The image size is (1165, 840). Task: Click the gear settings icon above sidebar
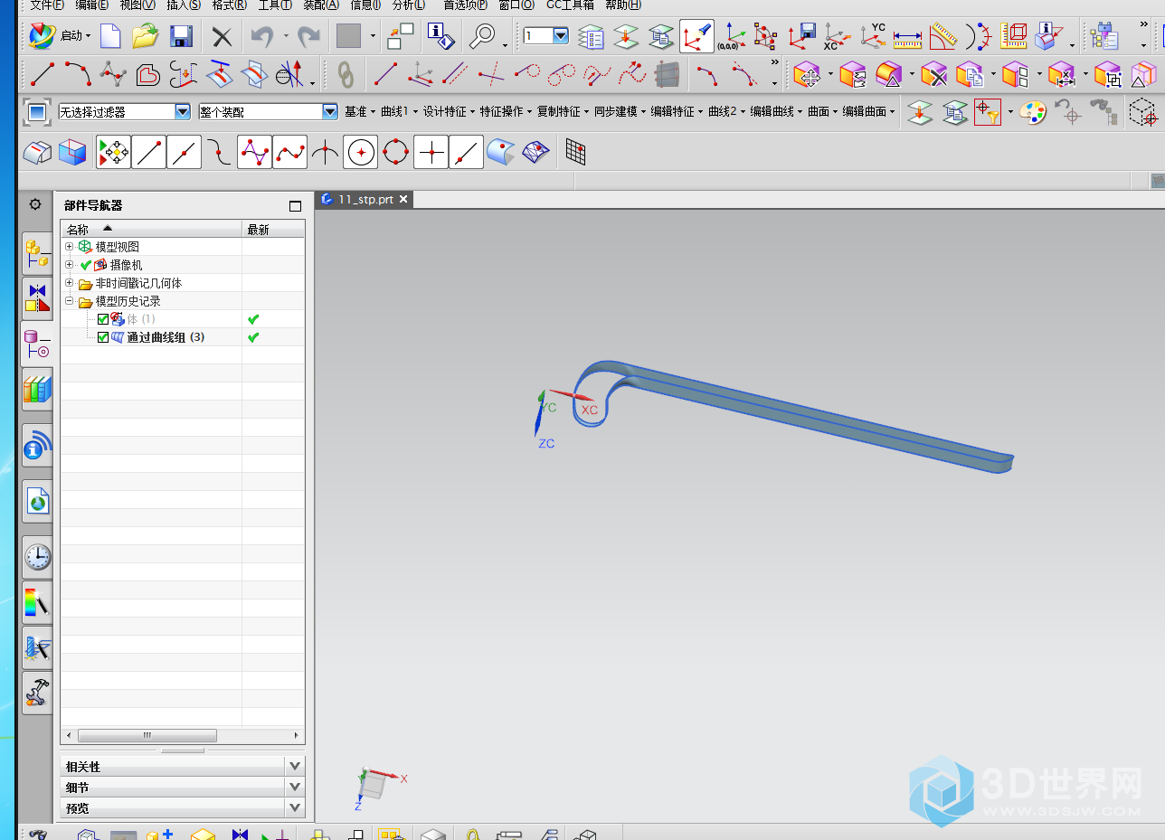coord(35,204)
